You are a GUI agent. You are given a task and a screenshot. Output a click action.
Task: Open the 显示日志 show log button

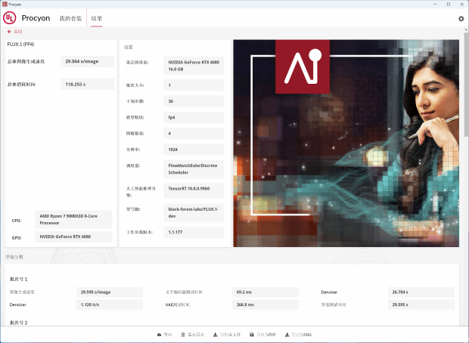193,335
